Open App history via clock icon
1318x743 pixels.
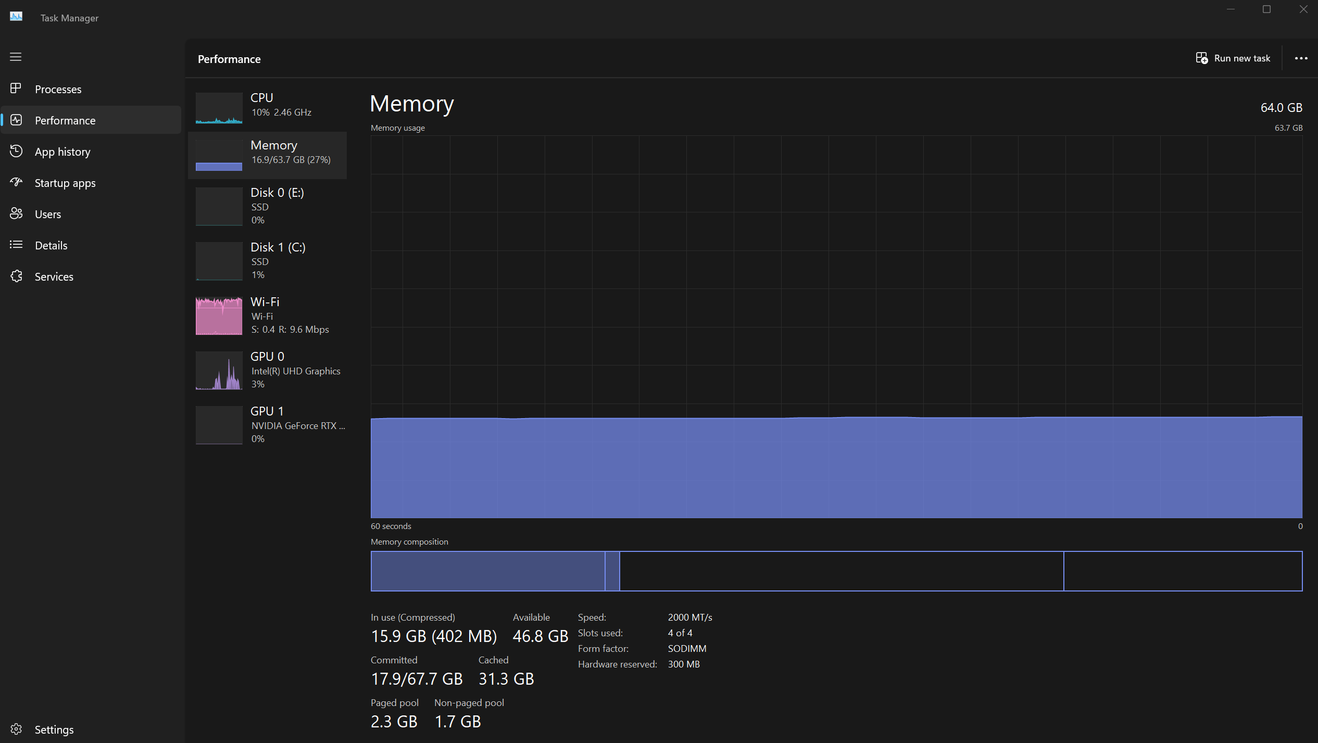[x=16, y=151]
